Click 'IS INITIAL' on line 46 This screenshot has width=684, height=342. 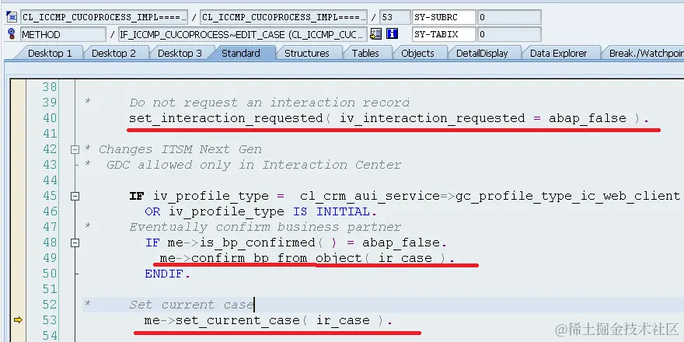(x=331, y=212)
